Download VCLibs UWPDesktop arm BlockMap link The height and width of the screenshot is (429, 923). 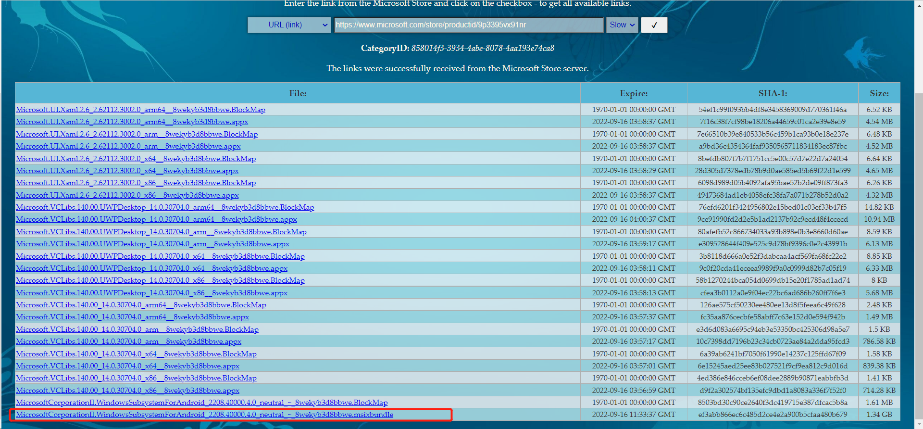coord(161,232)
